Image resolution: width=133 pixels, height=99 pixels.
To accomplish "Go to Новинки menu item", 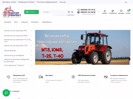I will point(24,22).
